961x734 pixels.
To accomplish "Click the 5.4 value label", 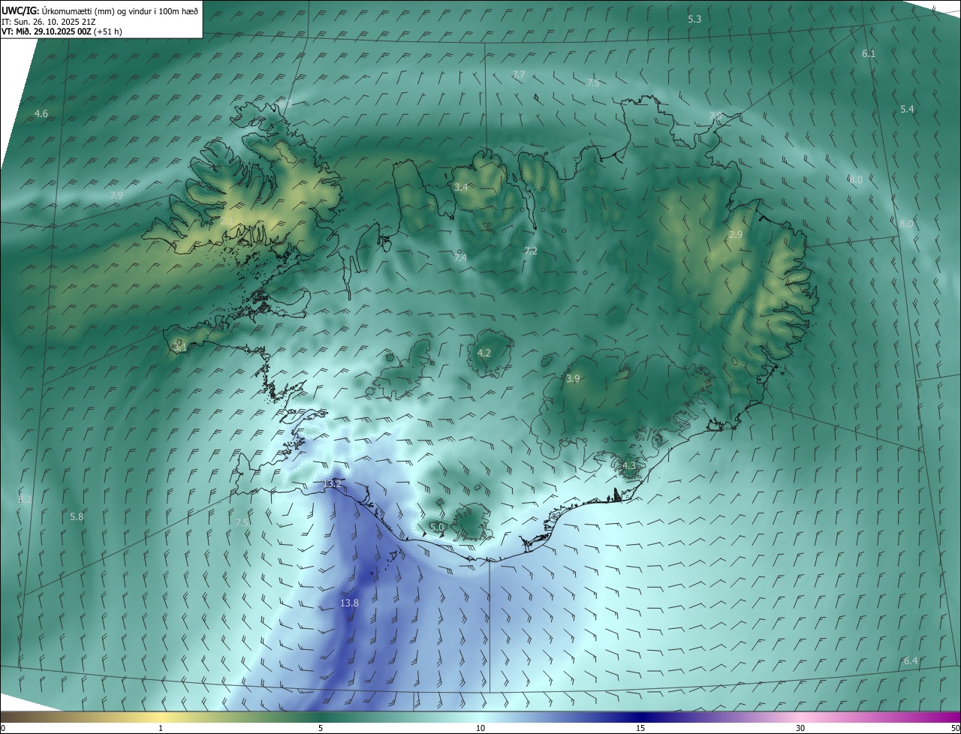I will [907, 110].
